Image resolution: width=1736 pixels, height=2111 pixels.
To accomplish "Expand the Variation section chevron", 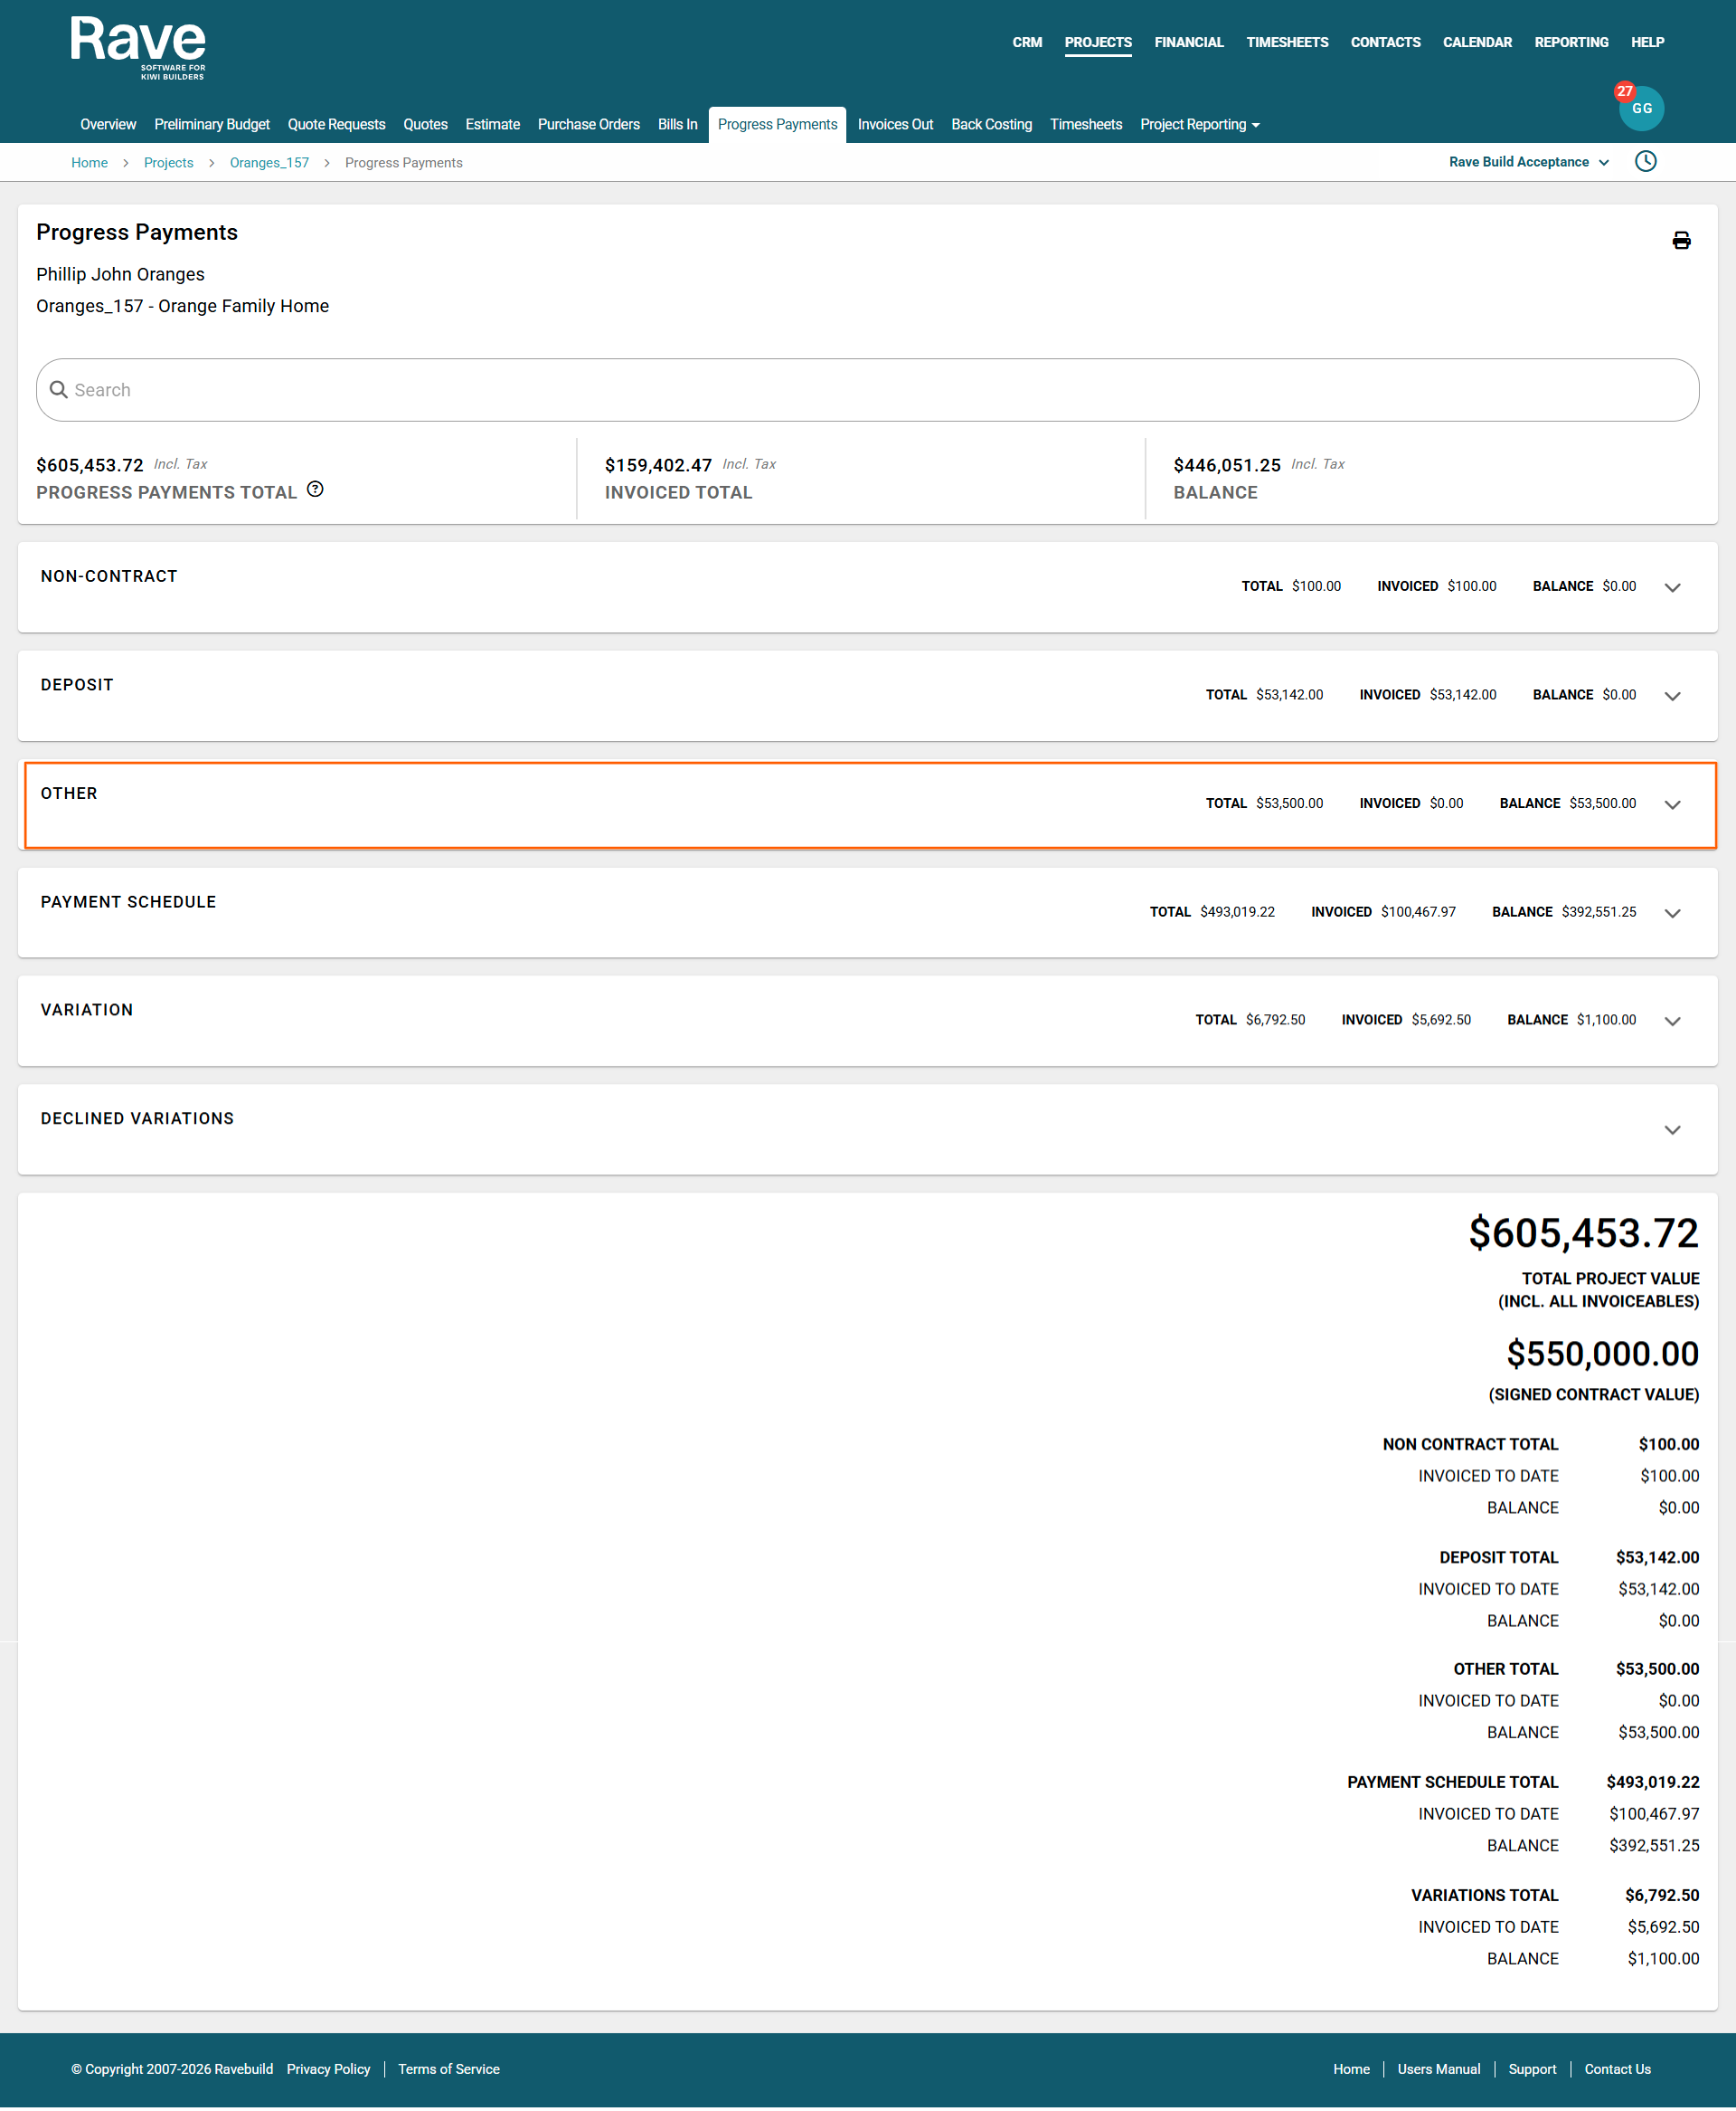I will [1672, 1022].
